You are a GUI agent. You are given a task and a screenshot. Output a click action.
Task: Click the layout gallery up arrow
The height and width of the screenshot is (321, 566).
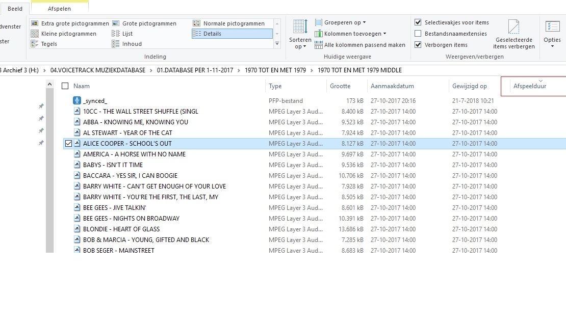coord(277,23)
